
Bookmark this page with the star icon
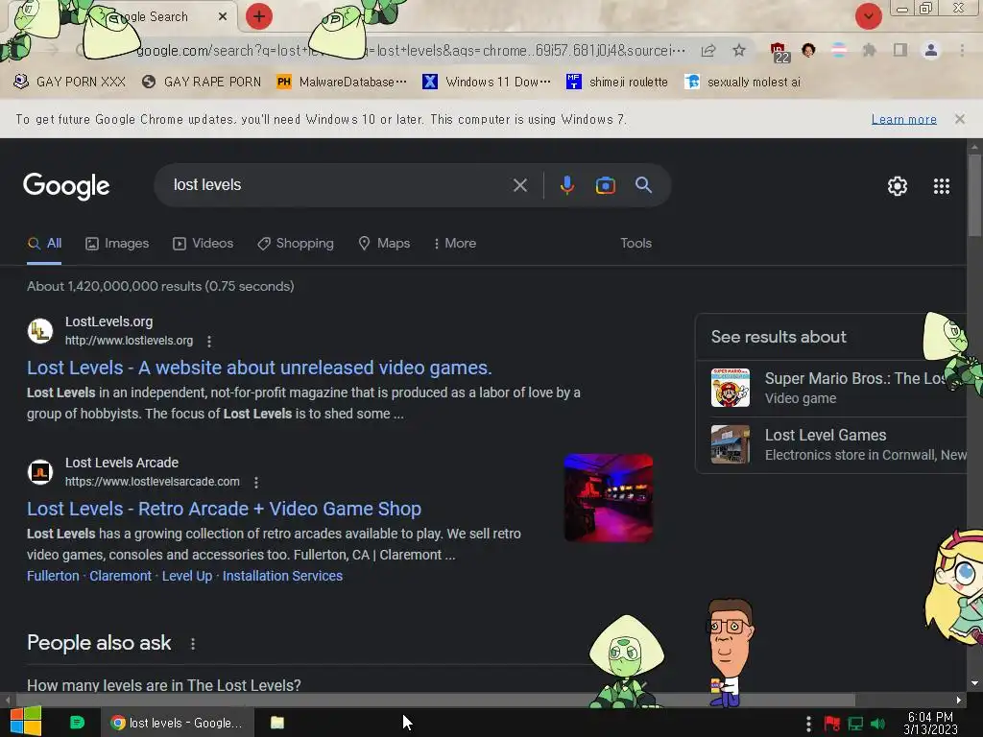point(739,51)
